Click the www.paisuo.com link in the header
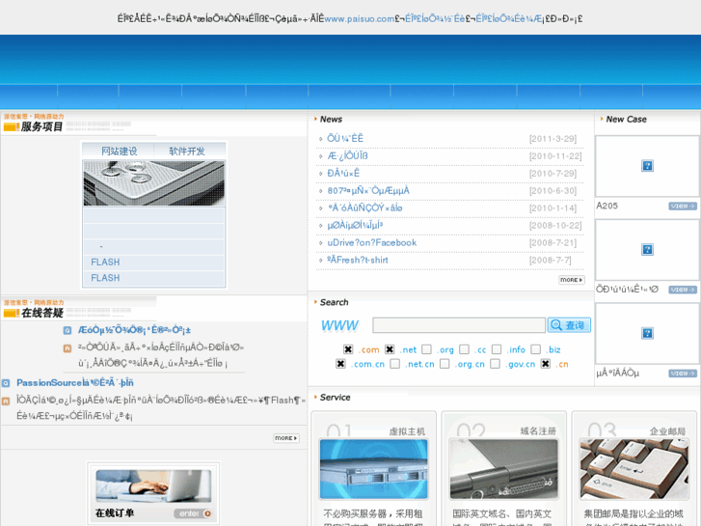The image size is (701, 526). (360, 18)
